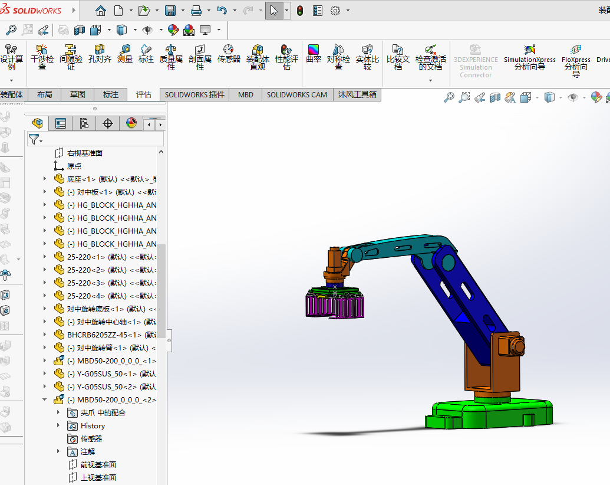
Task: Launch SimulationXpress 分析向导
Action: coord(529,58)
